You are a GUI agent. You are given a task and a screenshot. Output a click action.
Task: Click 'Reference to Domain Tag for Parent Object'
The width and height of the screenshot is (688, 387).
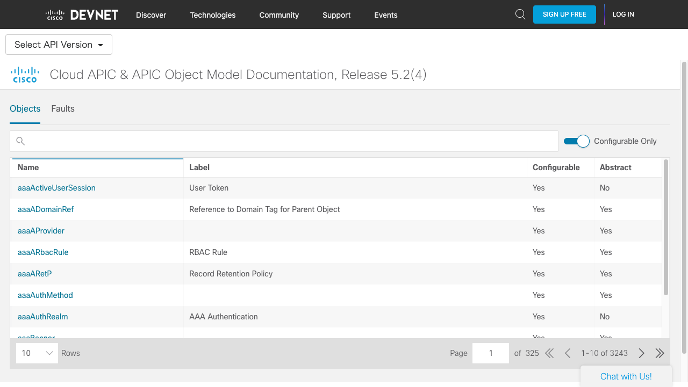pyautogui.click(x=264, y=209)
